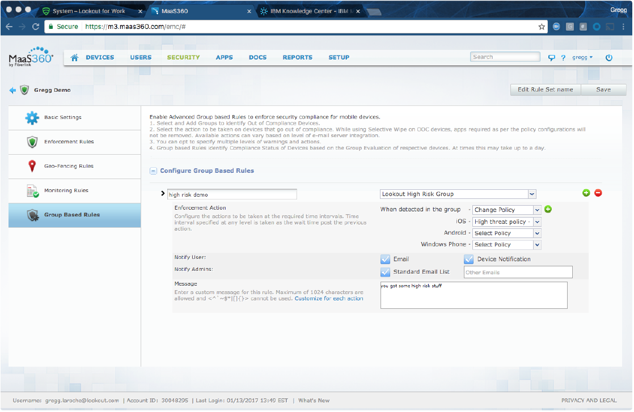Click the Other Emails input field

(518, 272)
